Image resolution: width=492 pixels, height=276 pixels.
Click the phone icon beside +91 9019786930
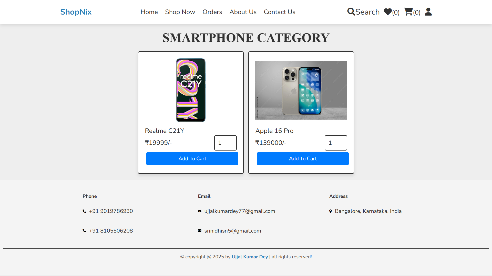coord(84,211)
